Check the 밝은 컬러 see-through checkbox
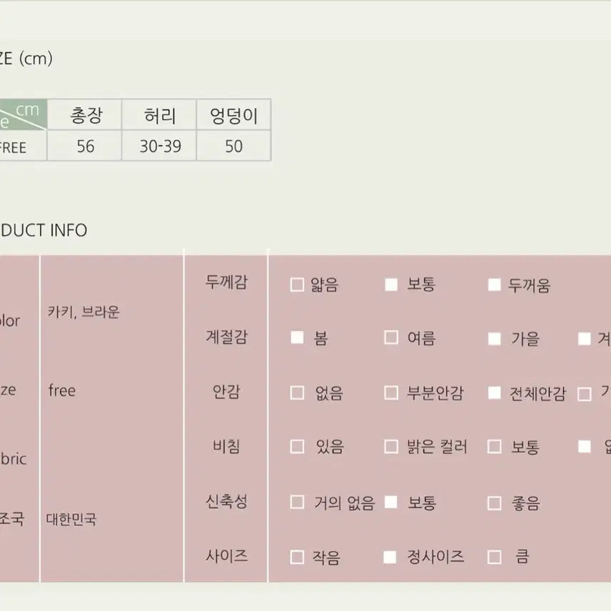 (x=390, y=447)
